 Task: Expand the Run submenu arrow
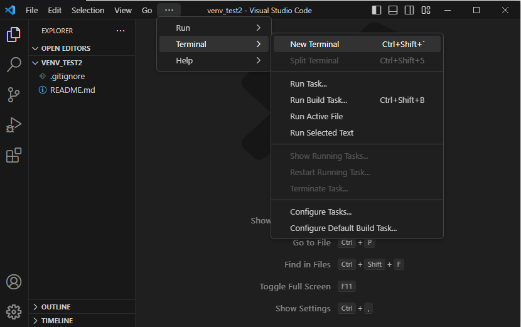[259, 28]
